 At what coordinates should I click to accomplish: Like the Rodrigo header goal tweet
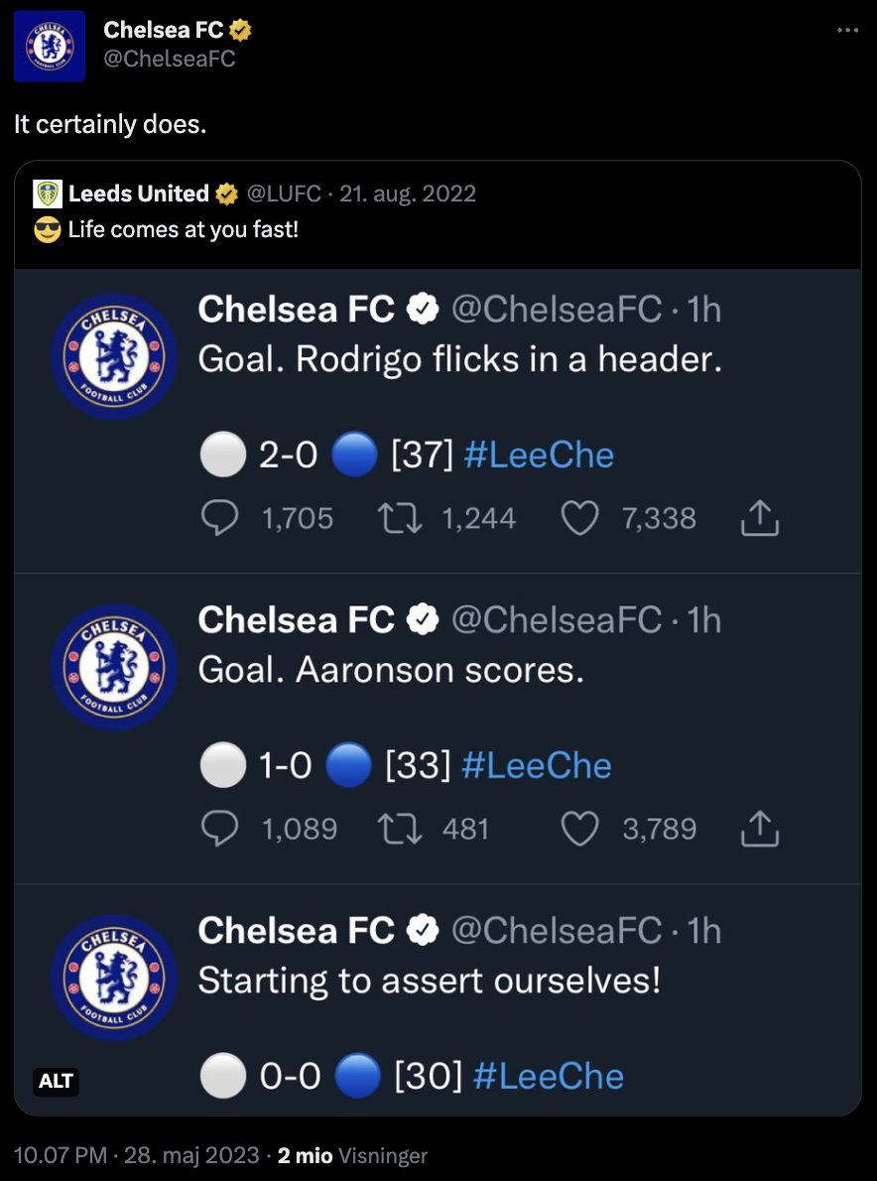(x=579, y=518)
